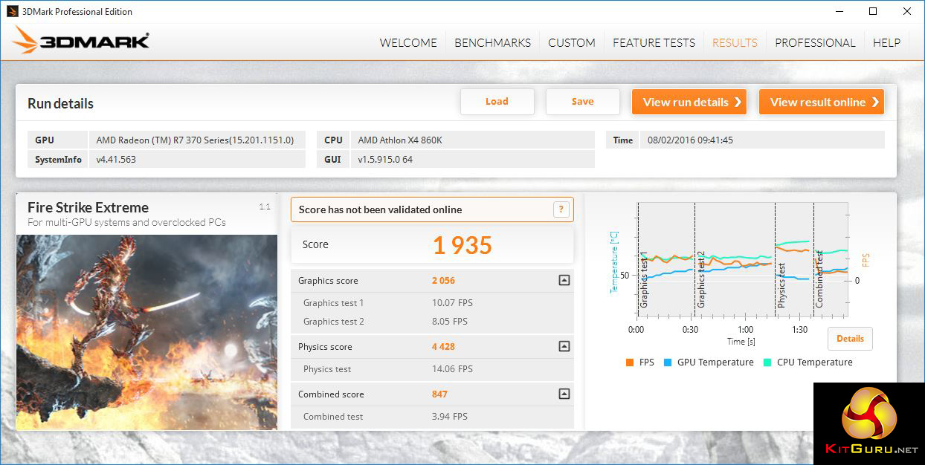Click Physics test 14.06 FPS value
The height and width of the screenshot is (465, 925).
click(452, 369)
